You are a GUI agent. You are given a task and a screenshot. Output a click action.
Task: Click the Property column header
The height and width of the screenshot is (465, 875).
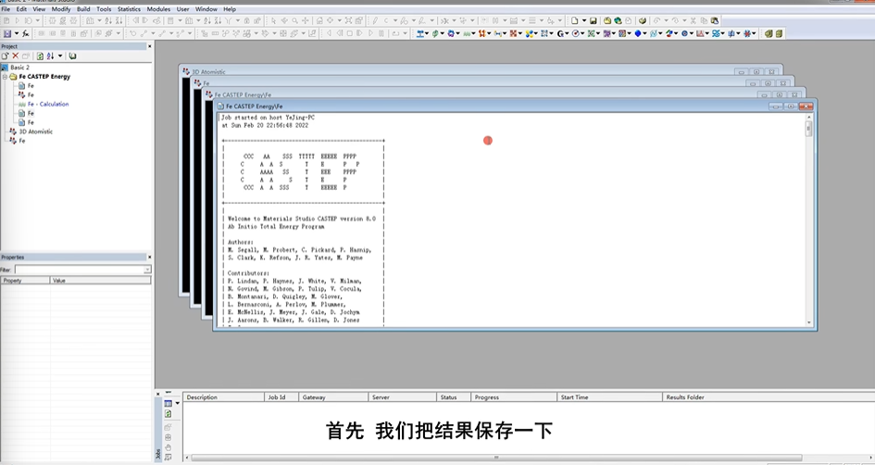25,281
